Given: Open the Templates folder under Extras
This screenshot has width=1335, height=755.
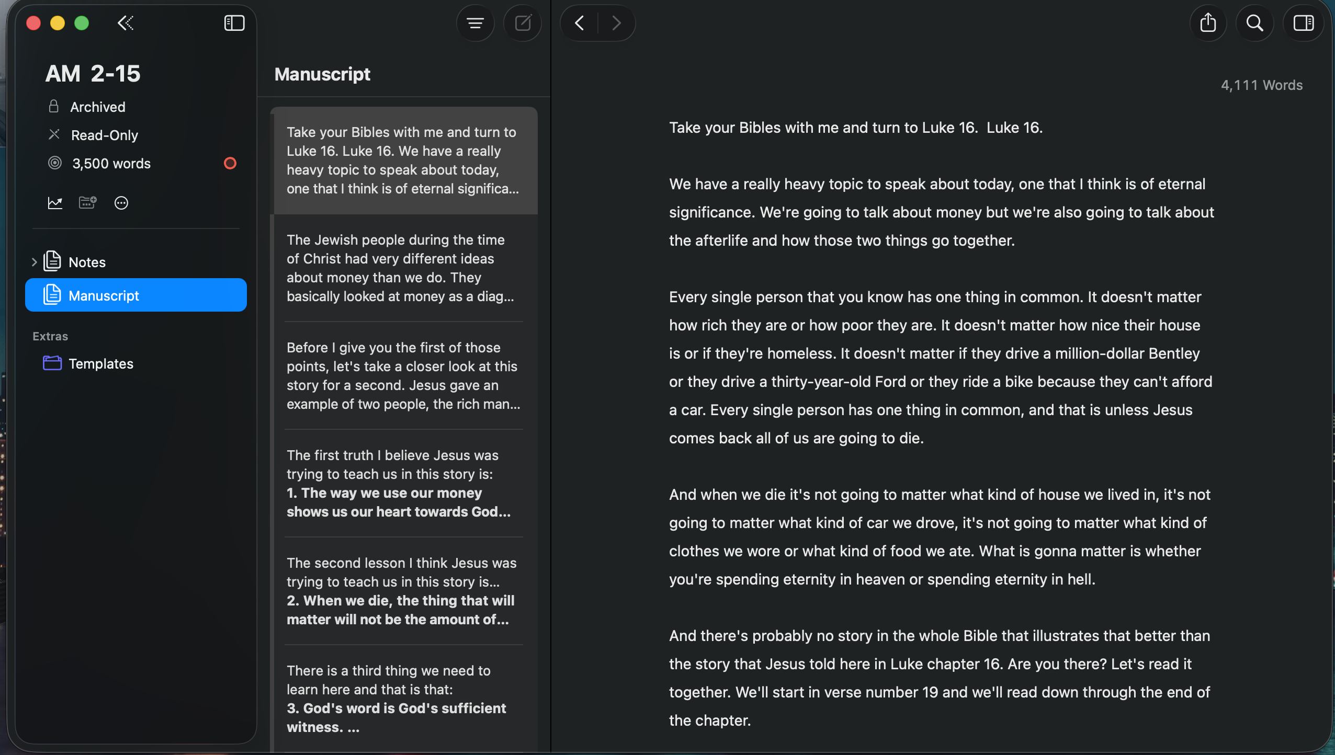Looking at the screenshot, I should click(100, 363).
